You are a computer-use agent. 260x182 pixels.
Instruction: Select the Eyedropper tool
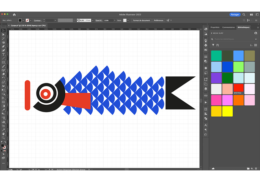point(3,110)
